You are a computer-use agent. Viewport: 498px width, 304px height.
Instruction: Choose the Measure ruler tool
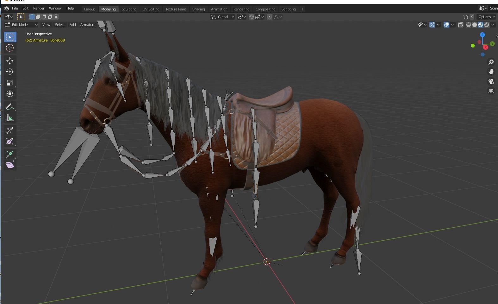10,118
